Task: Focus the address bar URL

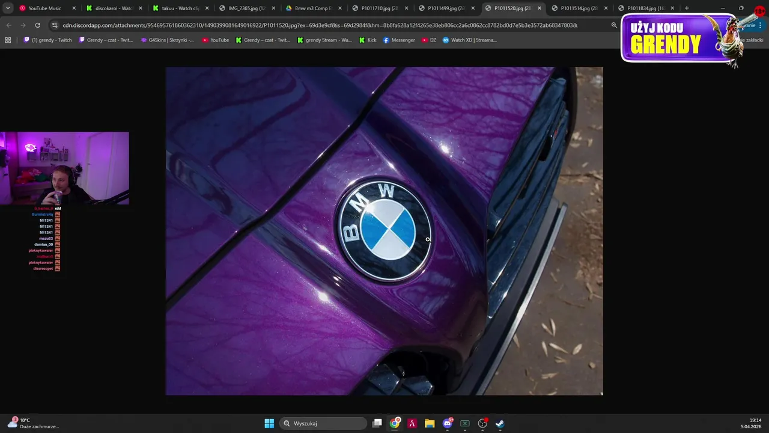Action: tap(320, 25)
